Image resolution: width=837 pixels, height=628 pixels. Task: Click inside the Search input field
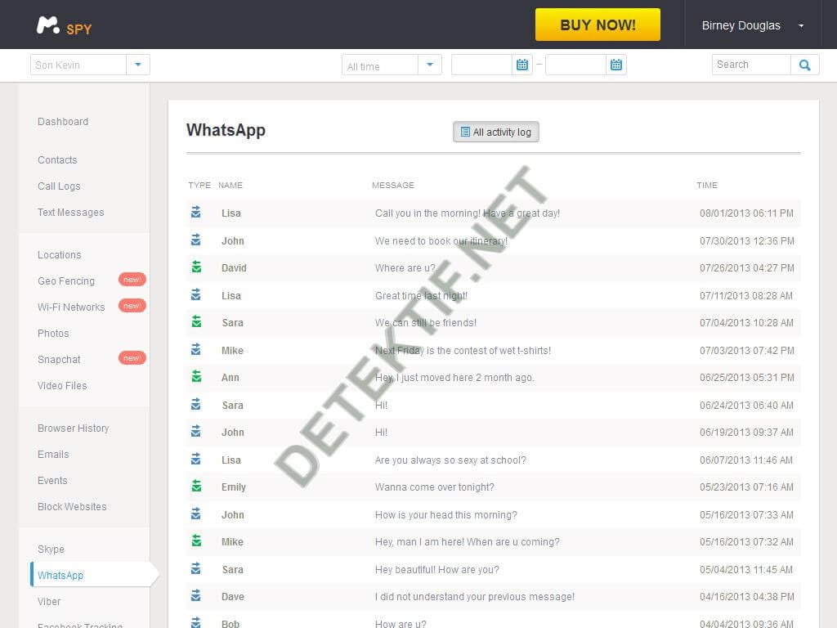(748, 65)
